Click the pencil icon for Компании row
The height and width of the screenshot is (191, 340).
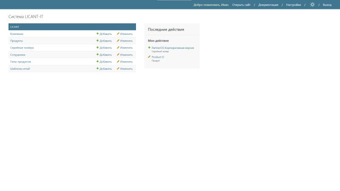coord(118,34)
